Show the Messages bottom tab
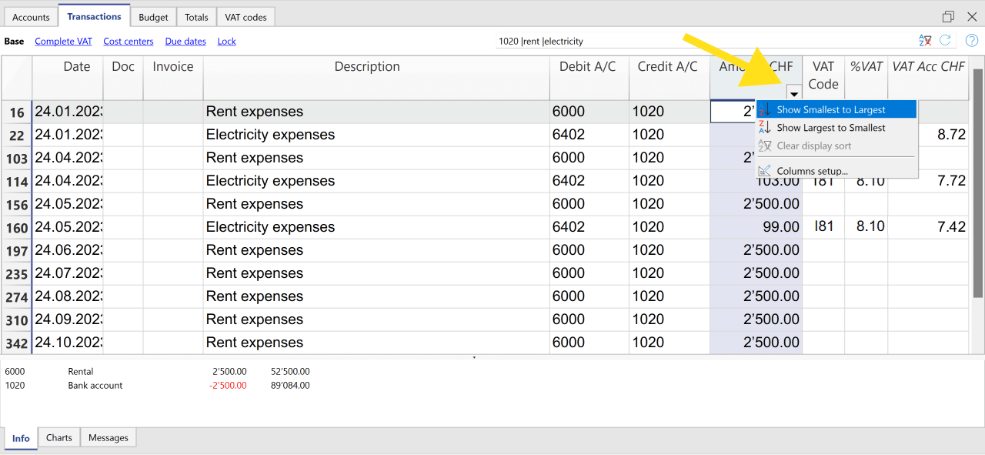985x455 pixels. 108,438
